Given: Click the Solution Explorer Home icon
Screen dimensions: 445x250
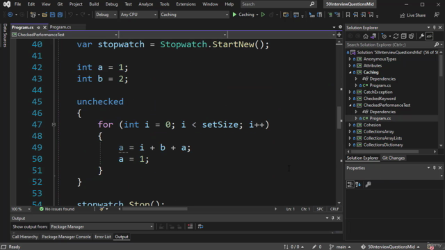Looking at the screenshot, I should [366, 36].
